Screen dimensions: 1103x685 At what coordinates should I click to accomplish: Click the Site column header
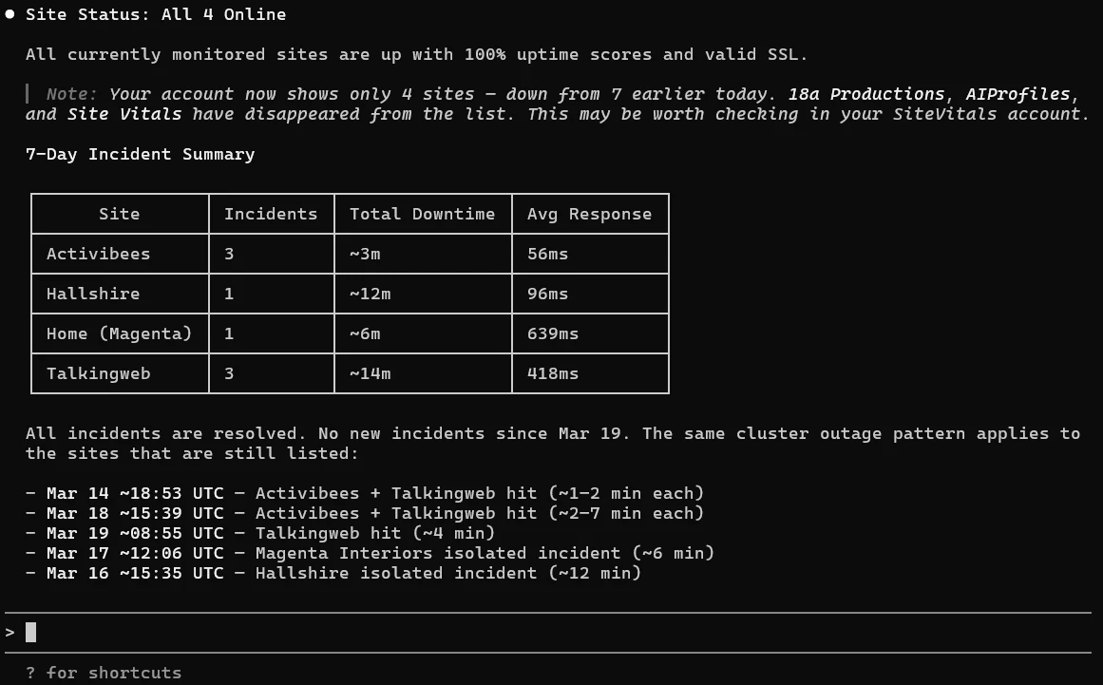click(119, 214)
